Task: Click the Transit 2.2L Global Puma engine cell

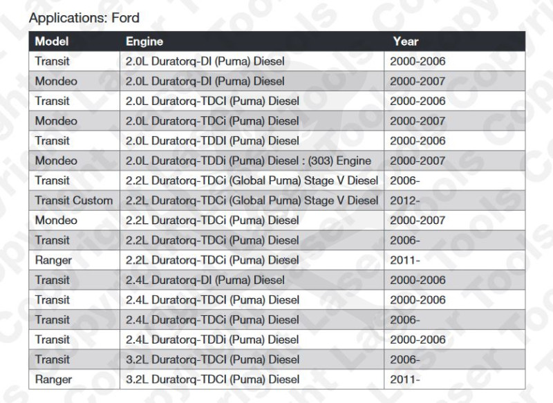Action: click(x=252, y=180)
